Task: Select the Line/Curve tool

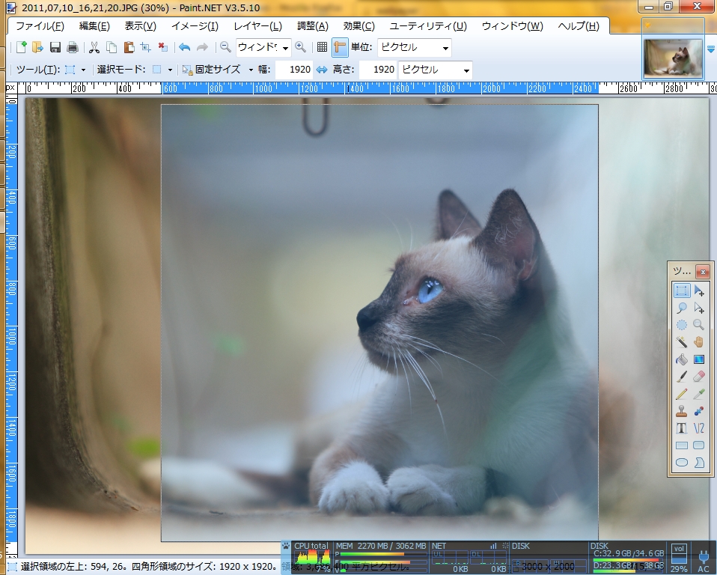Action: click(x=699, y=428)
